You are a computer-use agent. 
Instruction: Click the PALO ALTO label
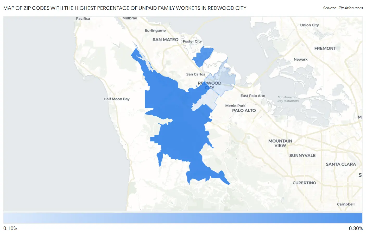[x=244, y=110]
